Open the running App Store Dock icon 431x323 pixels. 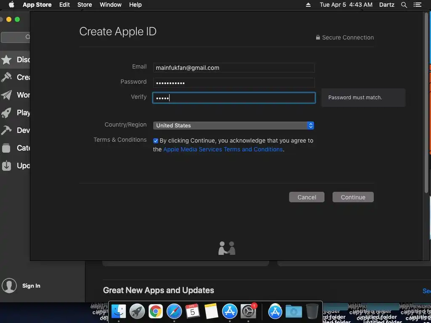pyautogui.click(x=229, y=312)
